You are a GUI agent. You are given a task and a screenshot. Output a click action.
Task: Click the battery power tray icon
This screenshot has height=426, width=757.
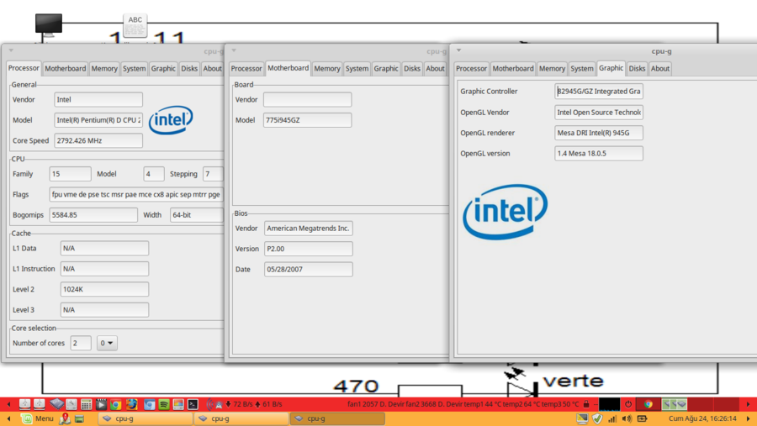coord(642,418)
